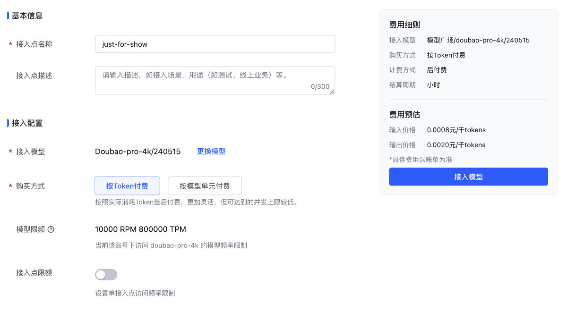The image size is (567, 321).
Task: Click the 计费方式 label
Action: pyautogui.click(x=403, y=70)
